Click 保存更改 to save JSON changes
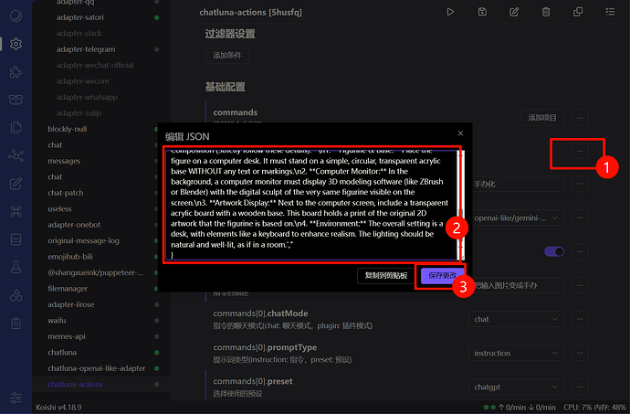630x414 pixels. pyautogui.click(x=443, y=275)
